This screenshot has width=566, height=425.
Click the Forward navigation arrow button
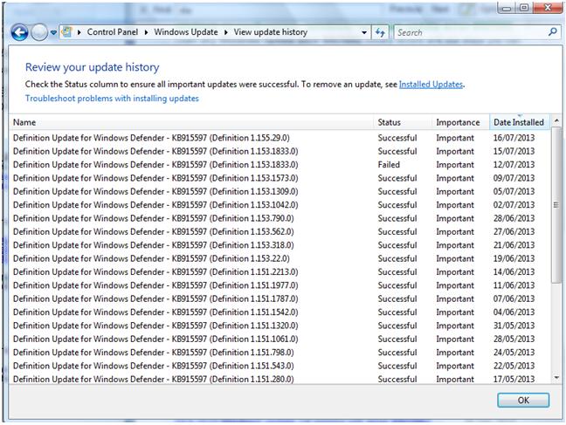(x=39, y=33)
